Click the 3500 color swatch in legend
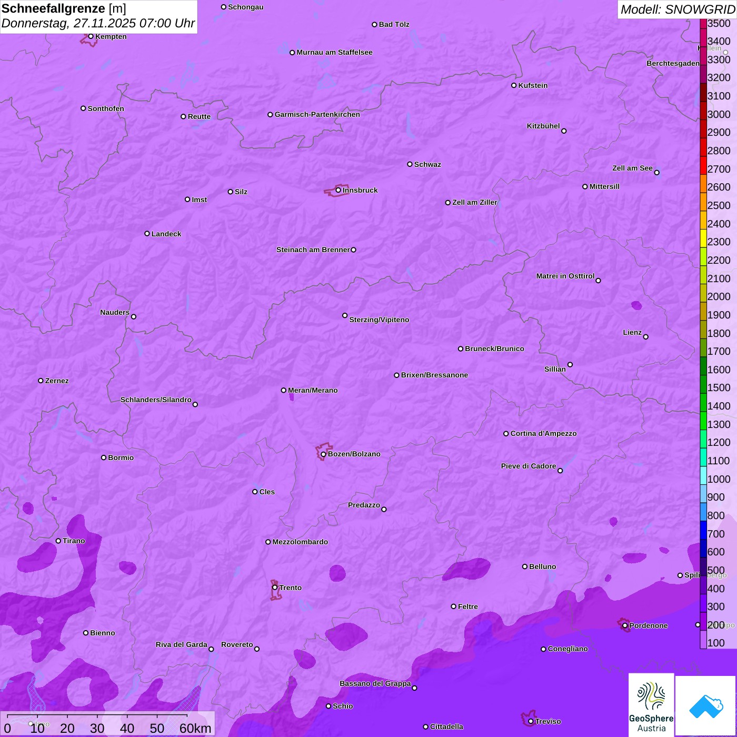737x737 pixels. point(703,23)
